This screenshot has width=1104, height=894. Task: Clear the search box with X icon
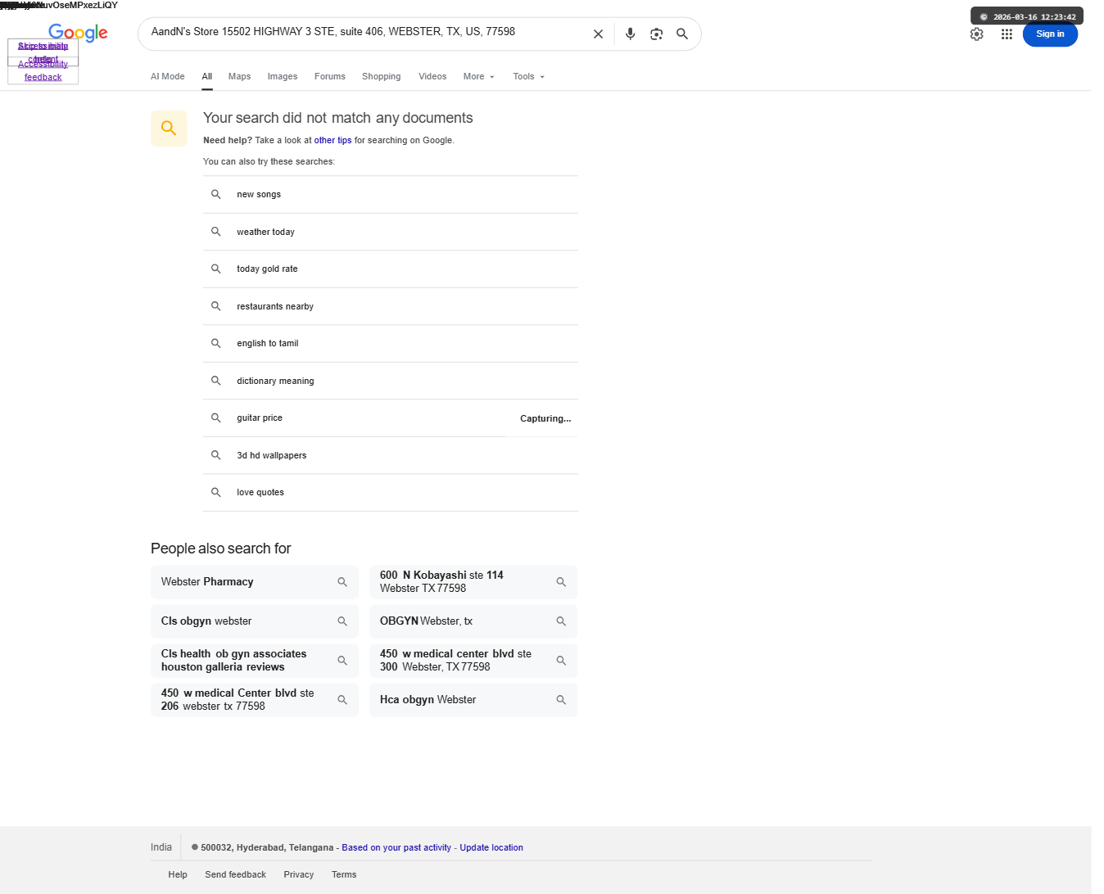click(598, 34)
